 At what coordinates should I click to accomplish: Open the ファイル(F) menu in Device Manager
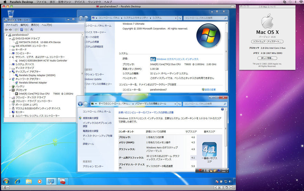click(11, 25)
